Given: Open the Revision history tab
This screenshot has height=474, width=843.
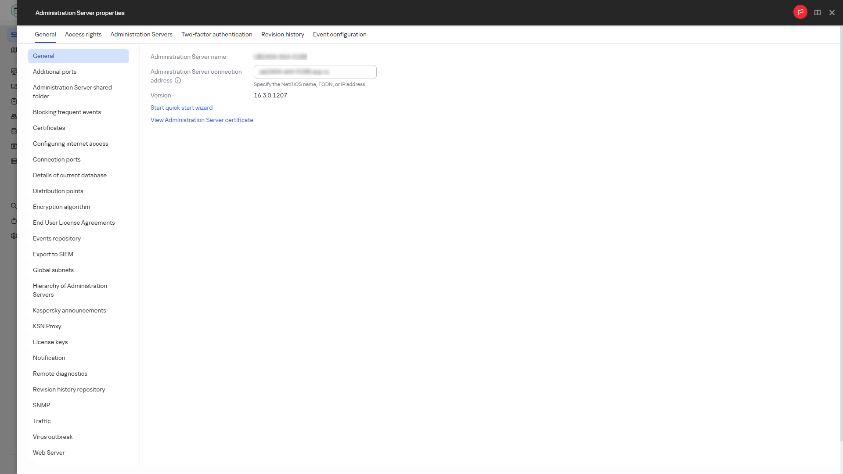Looking at the screenshot, I should 283,35.
